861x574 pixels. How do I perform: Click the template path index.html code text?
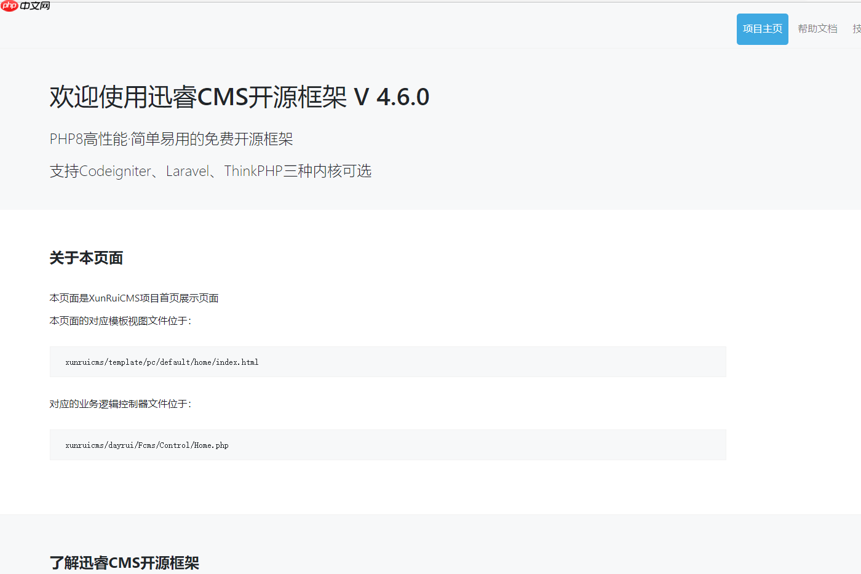tap(162, 362)
